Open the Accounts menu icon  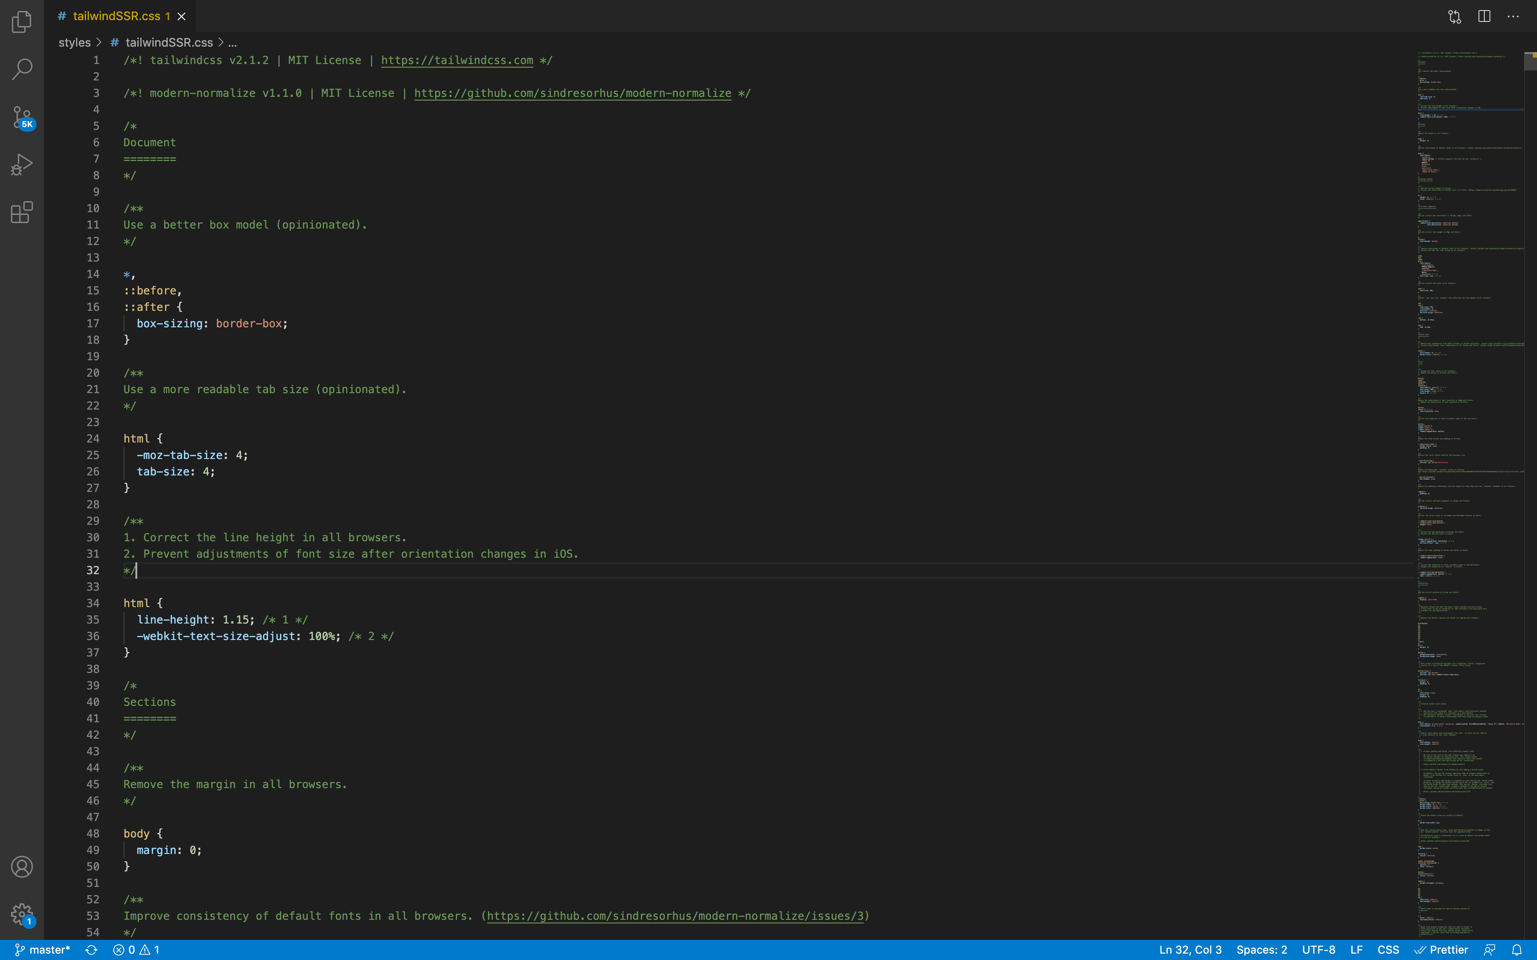[x=21, y=867]
